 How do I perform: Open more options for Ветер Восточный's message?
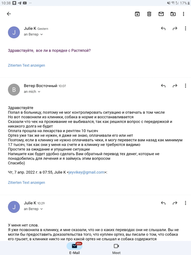[x=186, y=86]
